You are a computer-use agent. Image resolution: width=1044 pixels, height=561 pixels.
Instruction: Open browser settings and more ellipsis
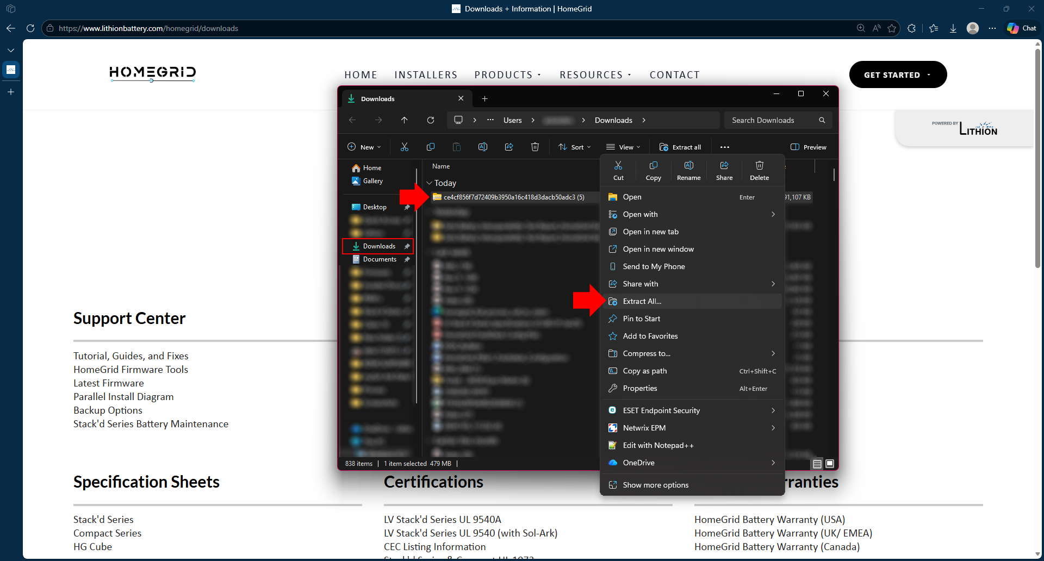click(x=992, y=28)
